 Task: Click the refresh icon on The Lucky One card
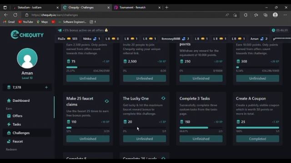pos(163,98)
